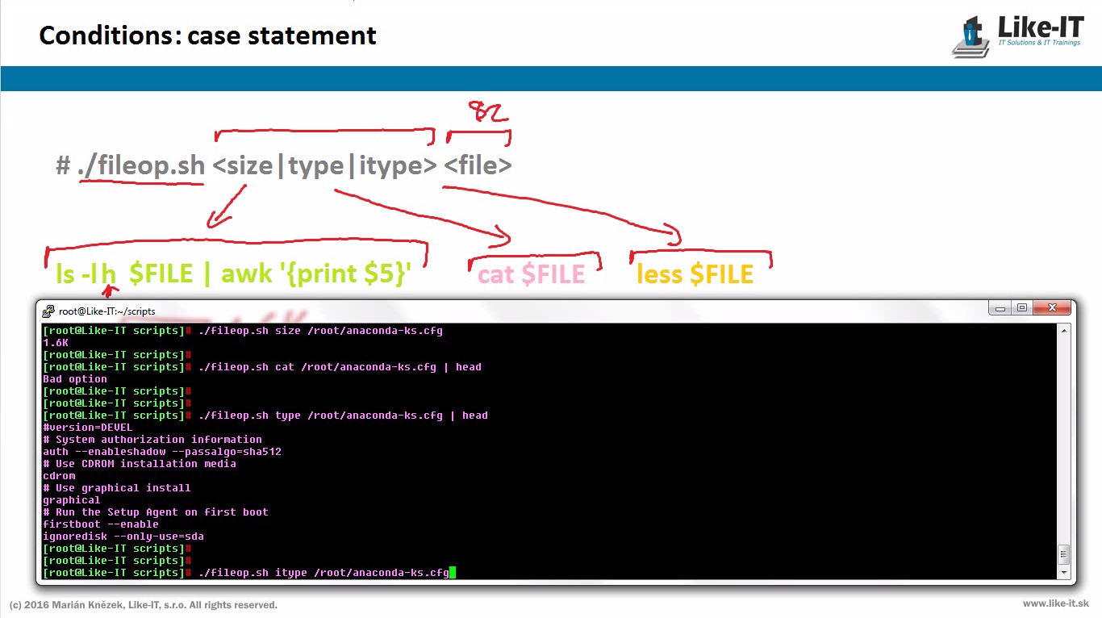Click the terminal scrollbar down arrow
Screen dimensions: 1102x618
[x=1064, y=572]
